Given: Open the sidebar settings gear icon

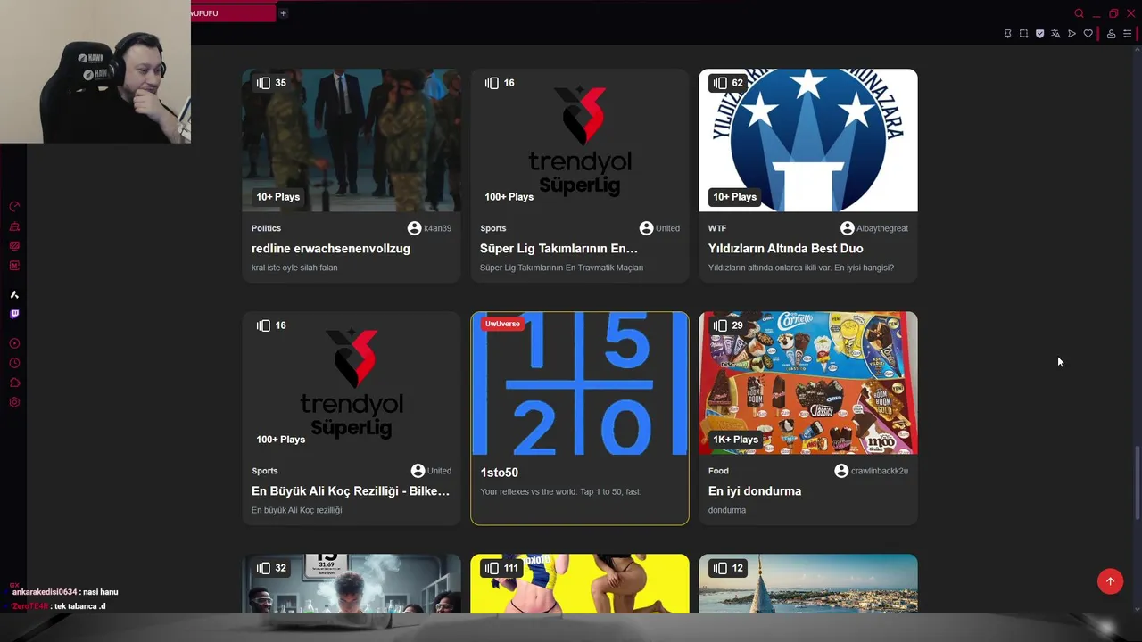Looking at the screenshot, I should 14,402.
